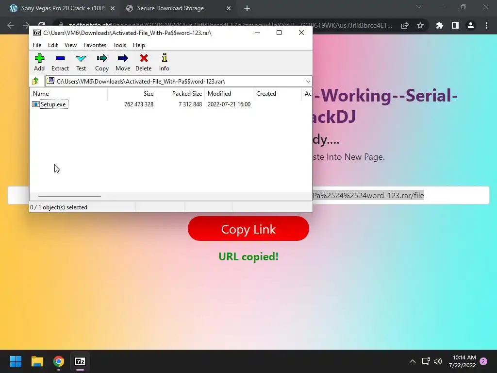Click the Add toolbar icon in 7-Zip
The height and width of the screenshot is (373, 497).
[x=39, y=62]
